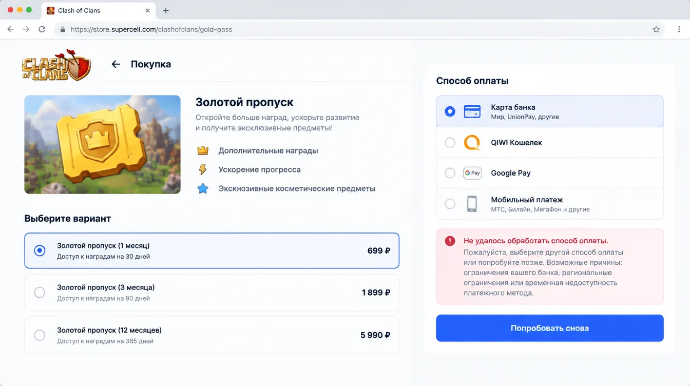The image size is (690, 386).
Task: Click the Способ оплаты heading
Action: (472, 81)
